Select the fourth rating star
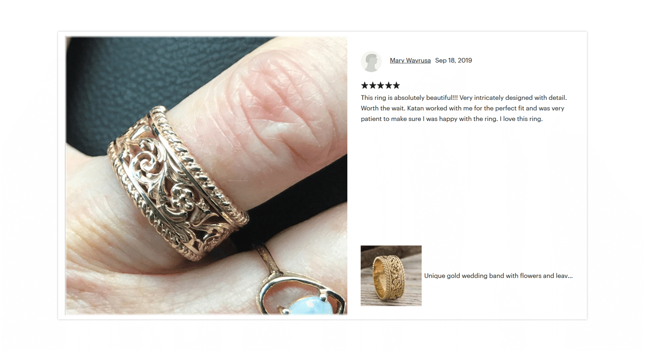The width and height of the screenshot is (645, 351). (388, 85)
